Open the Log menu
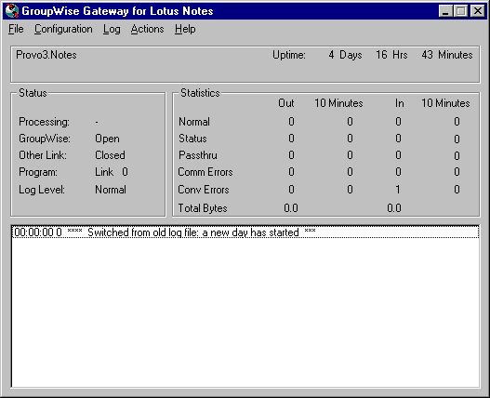Image resolution: width=490 pixels, height=398 pixels. 112,29
